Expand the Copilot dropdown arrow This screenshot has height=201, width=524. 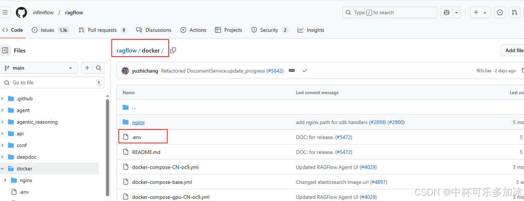click(x=456, y=12)
